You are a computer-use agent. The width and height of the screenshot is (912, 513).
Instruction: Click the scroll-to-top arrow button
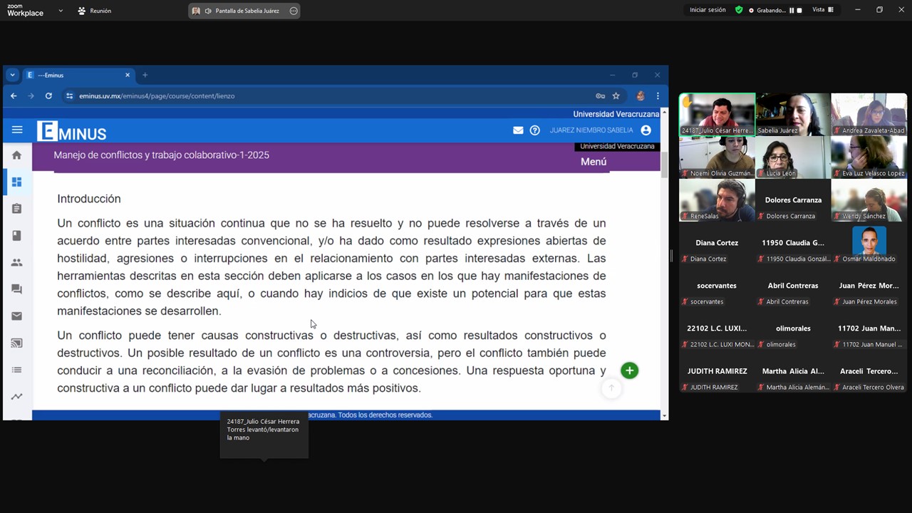click(x=611, y=388)
